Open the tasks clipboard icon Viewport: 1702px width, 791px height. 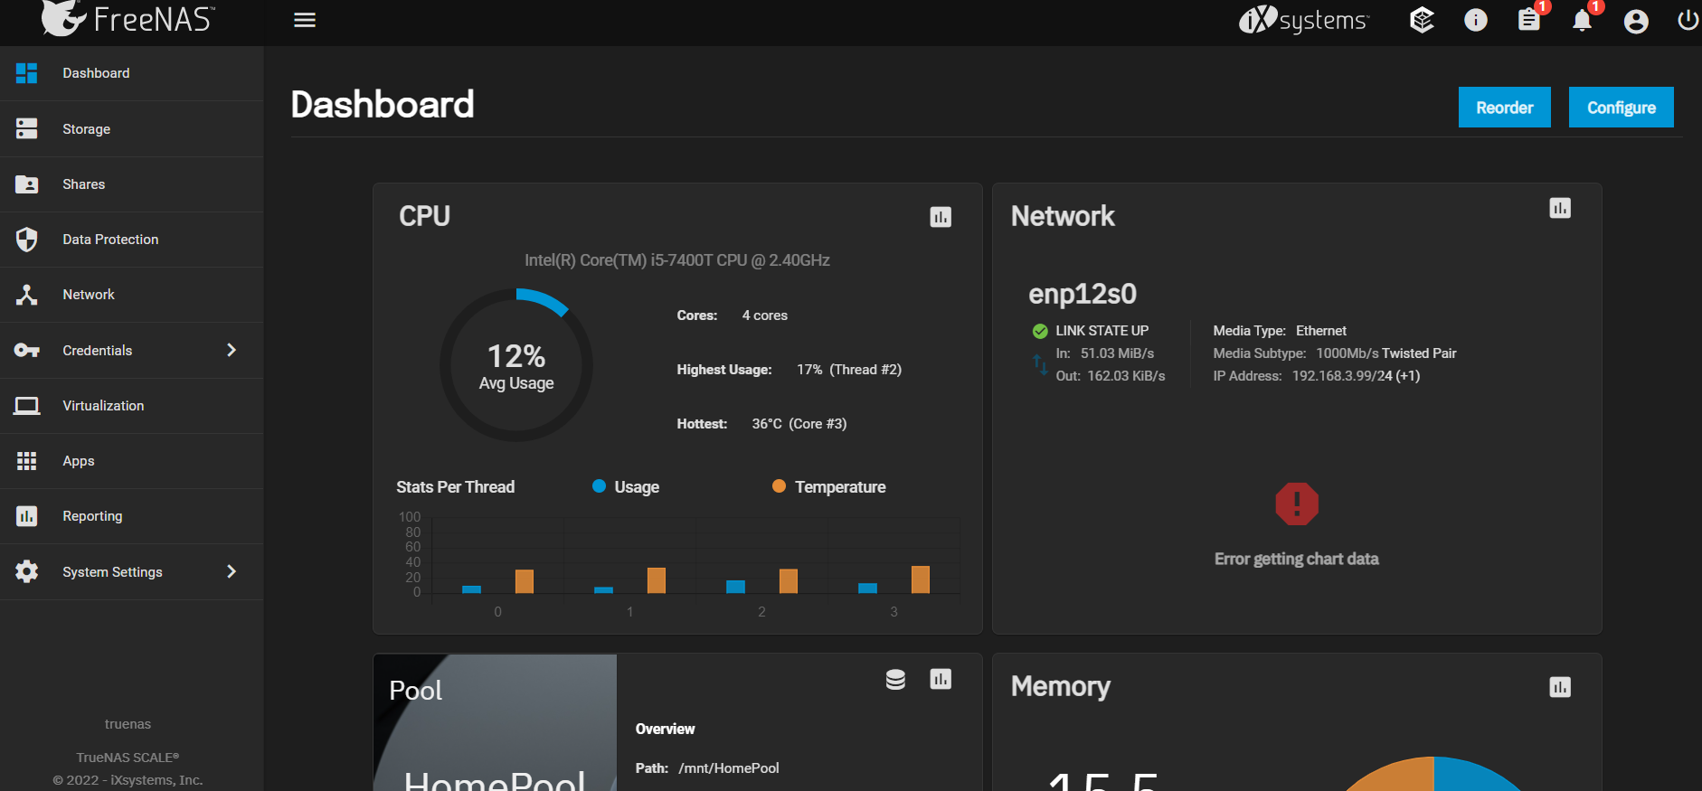coord(1528,20)
